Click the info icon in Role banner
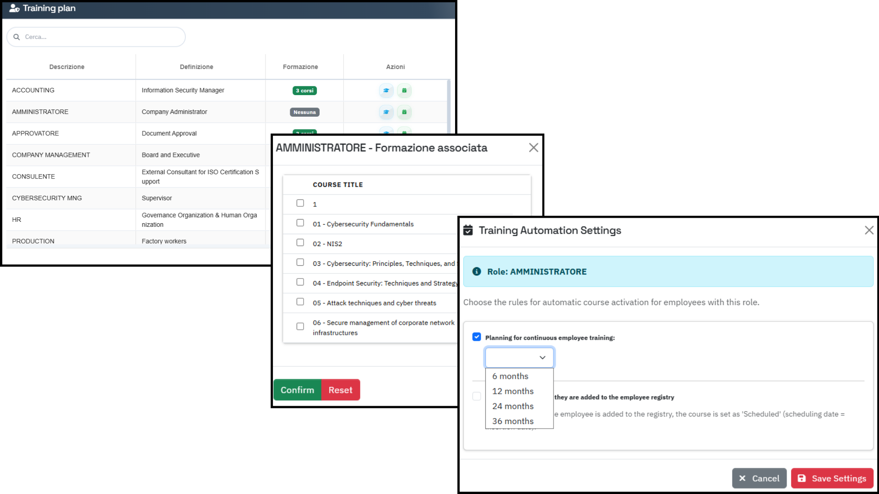The width and height of the screenshot is (879, 494). pos(477,271)
